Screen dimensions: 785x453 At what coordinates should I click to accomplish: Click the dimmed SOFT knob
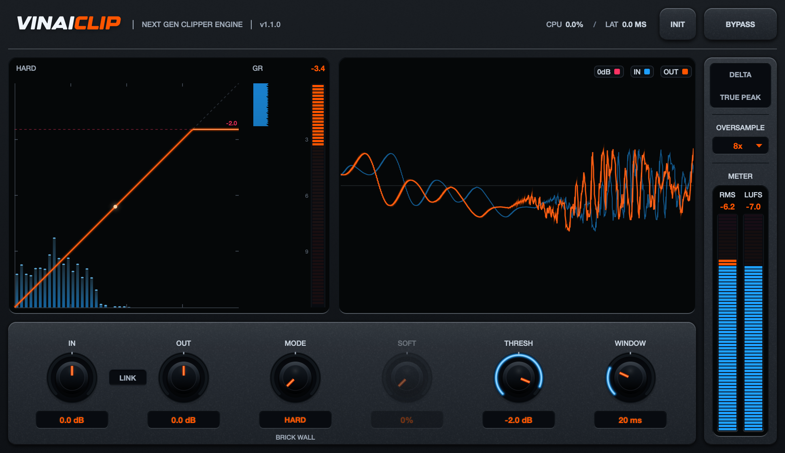[407, 377]
